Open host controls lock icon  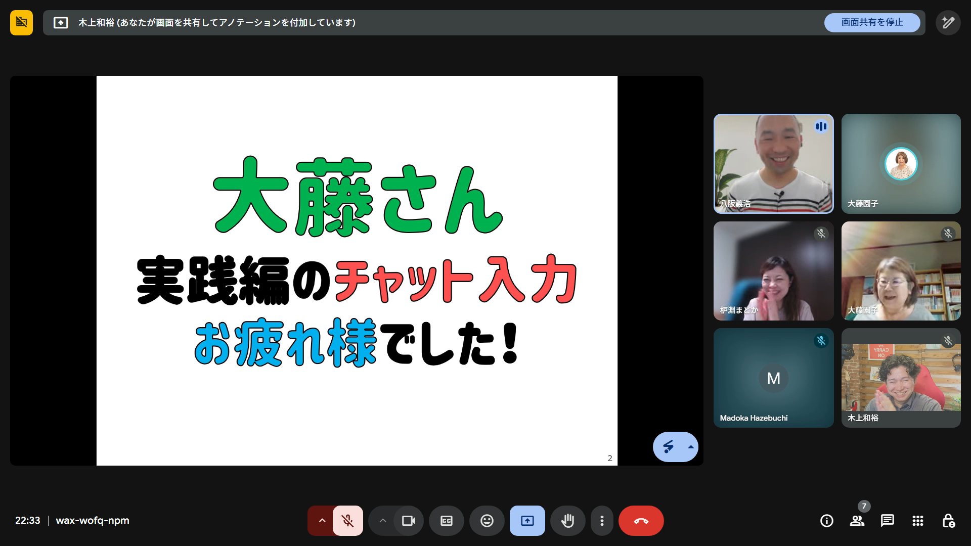[x=948, y=521]
